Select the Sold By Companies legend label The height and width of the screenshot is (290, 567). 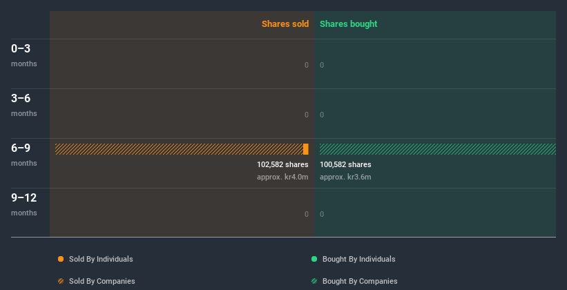(102, 281)
